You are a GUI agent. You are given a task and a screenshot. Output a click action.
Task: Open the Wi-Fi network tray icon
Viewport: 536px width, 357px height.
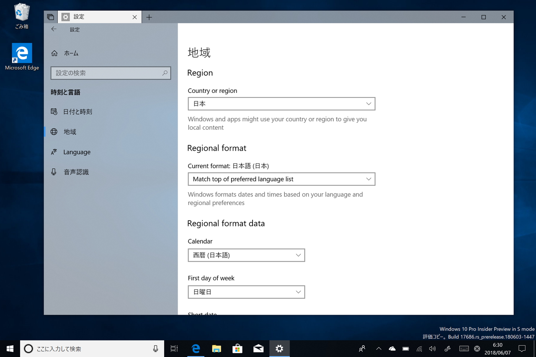(x=419, y=349)
